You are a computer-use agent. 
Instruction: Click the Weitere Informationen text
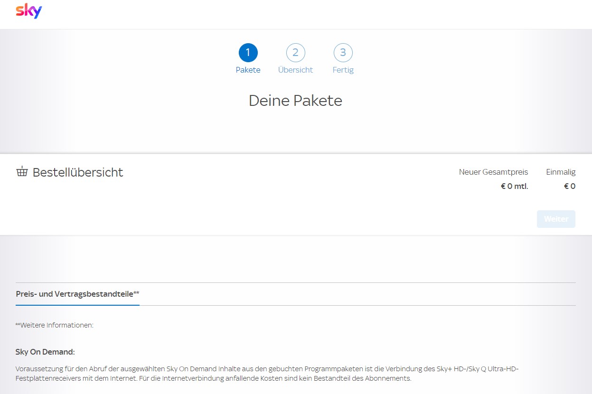(55, 325)
